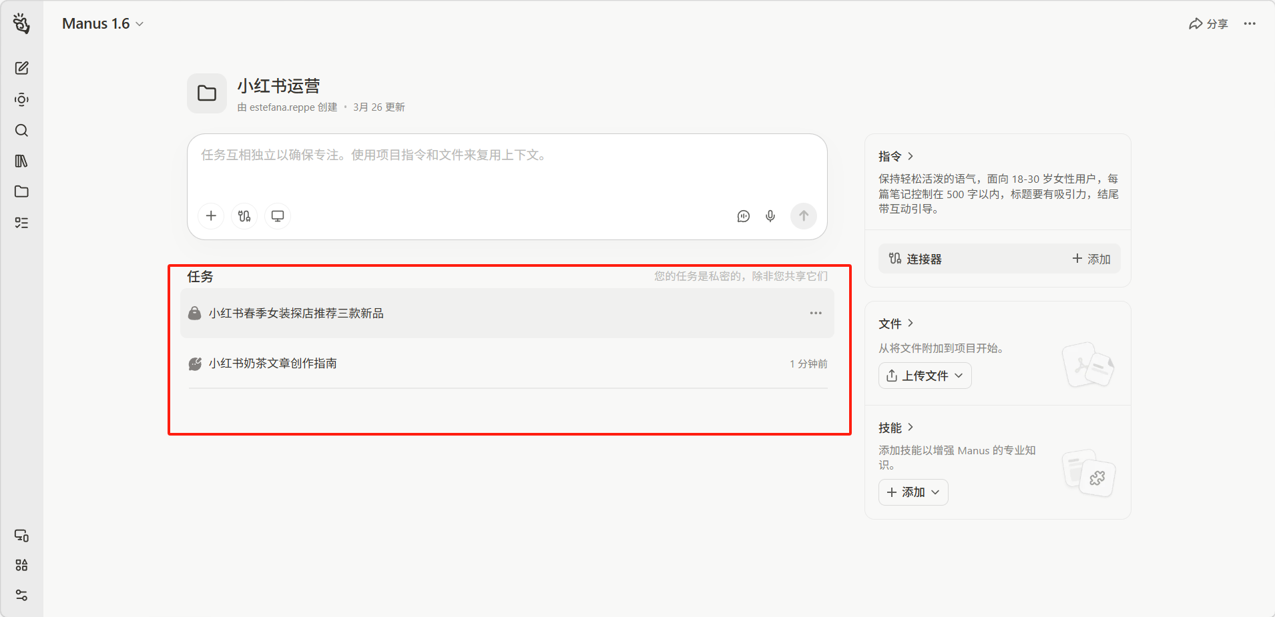This screenshot has width=1275, height=617.
Task: Open the 文件 section header
Action: (x=896, y=324)
